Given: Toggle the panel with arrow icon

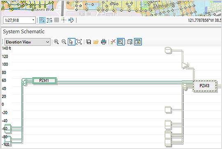Looking at the screenshot, I should (x=138, y=42).
